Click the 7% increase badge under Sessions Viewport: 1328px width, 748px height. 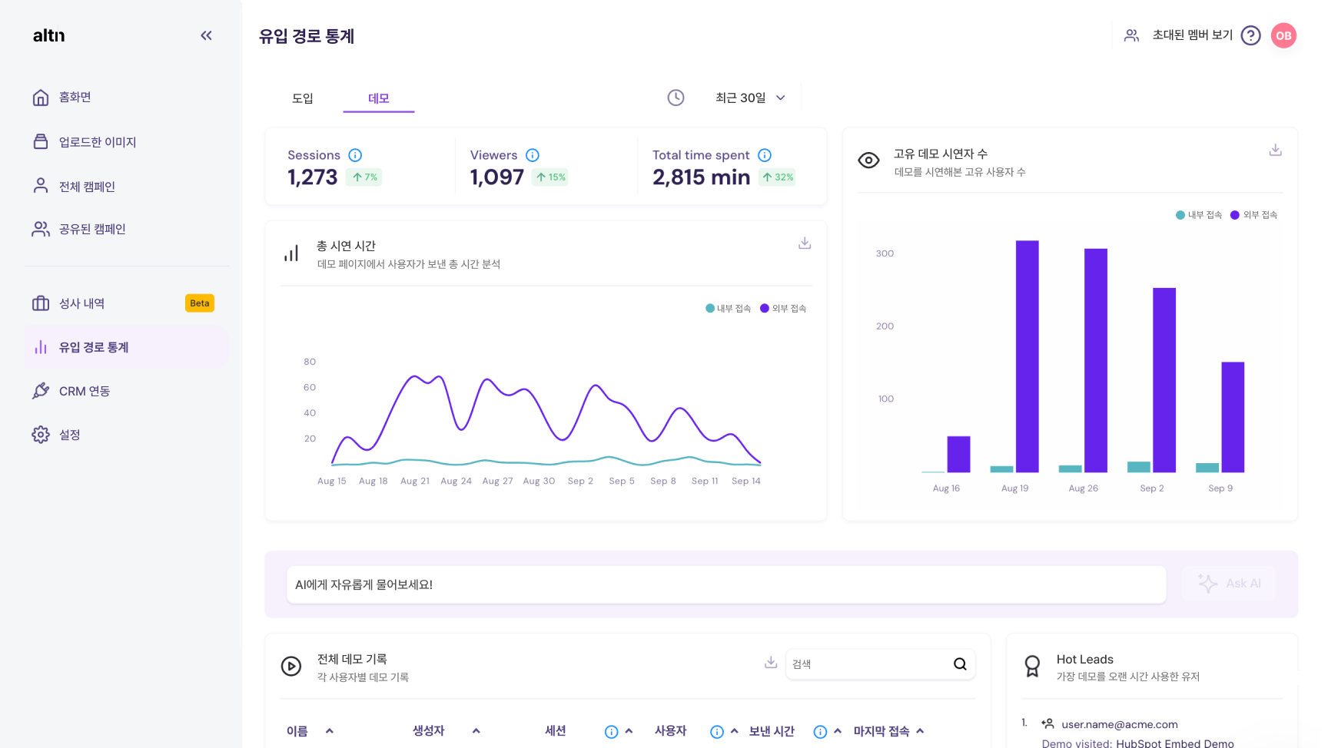pyautogui.click(x=364, y=177)
